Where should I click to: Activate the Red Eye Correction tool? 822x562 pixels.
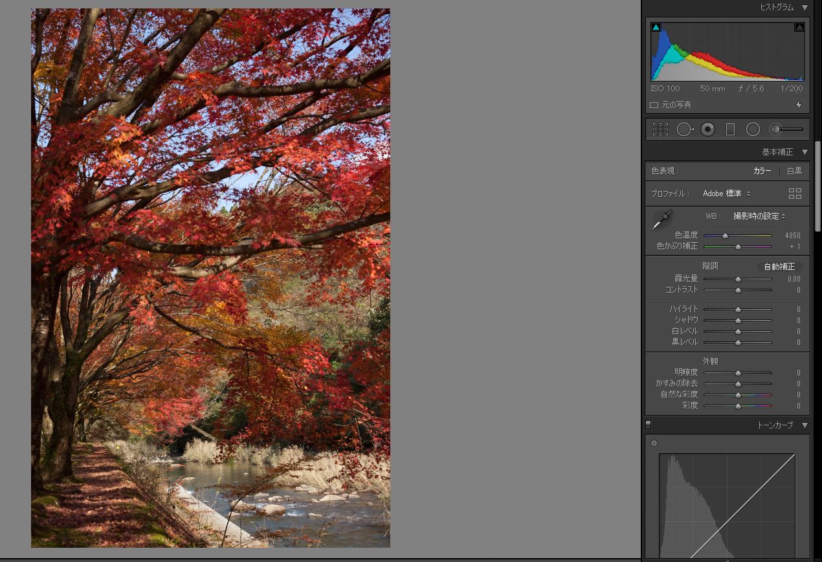pos(707,129)
